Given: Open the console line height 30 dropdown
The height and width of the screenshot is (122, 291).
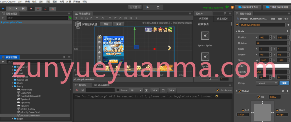Looking at the screenshot, I should [172, 90].
